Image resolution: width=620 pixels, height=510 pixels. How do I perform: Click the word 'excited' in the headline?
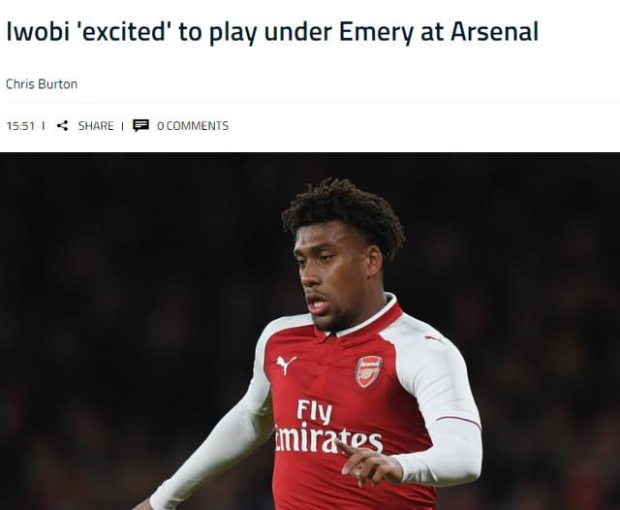point(123,31)
